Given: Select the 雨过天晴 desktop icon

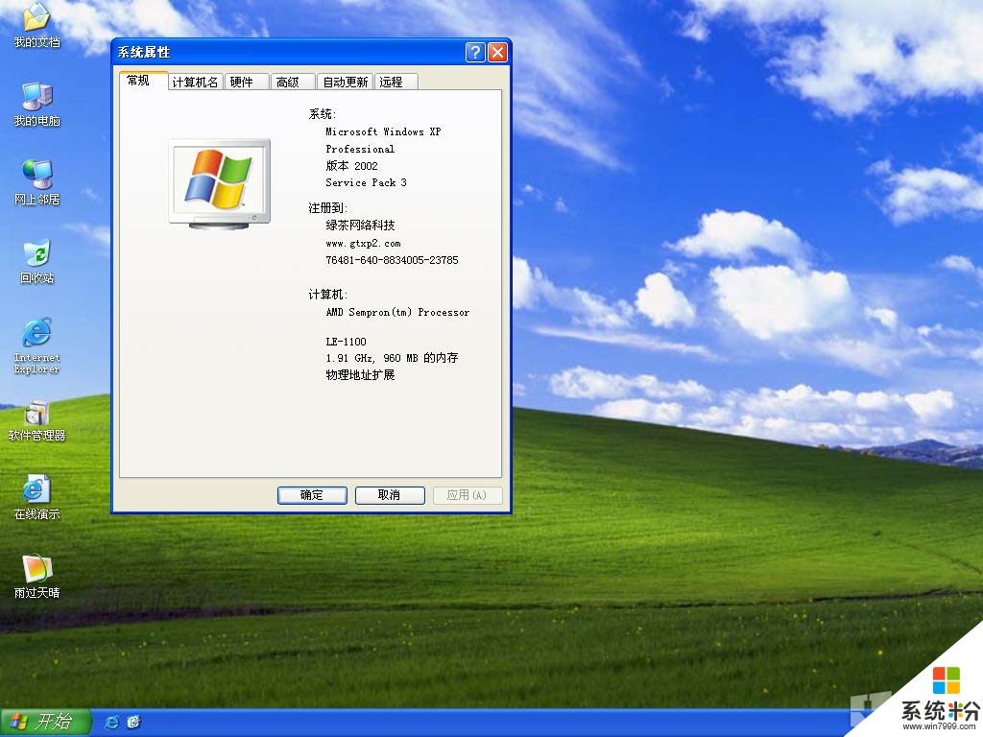Looking at the screenshot, I should [37, 577].
